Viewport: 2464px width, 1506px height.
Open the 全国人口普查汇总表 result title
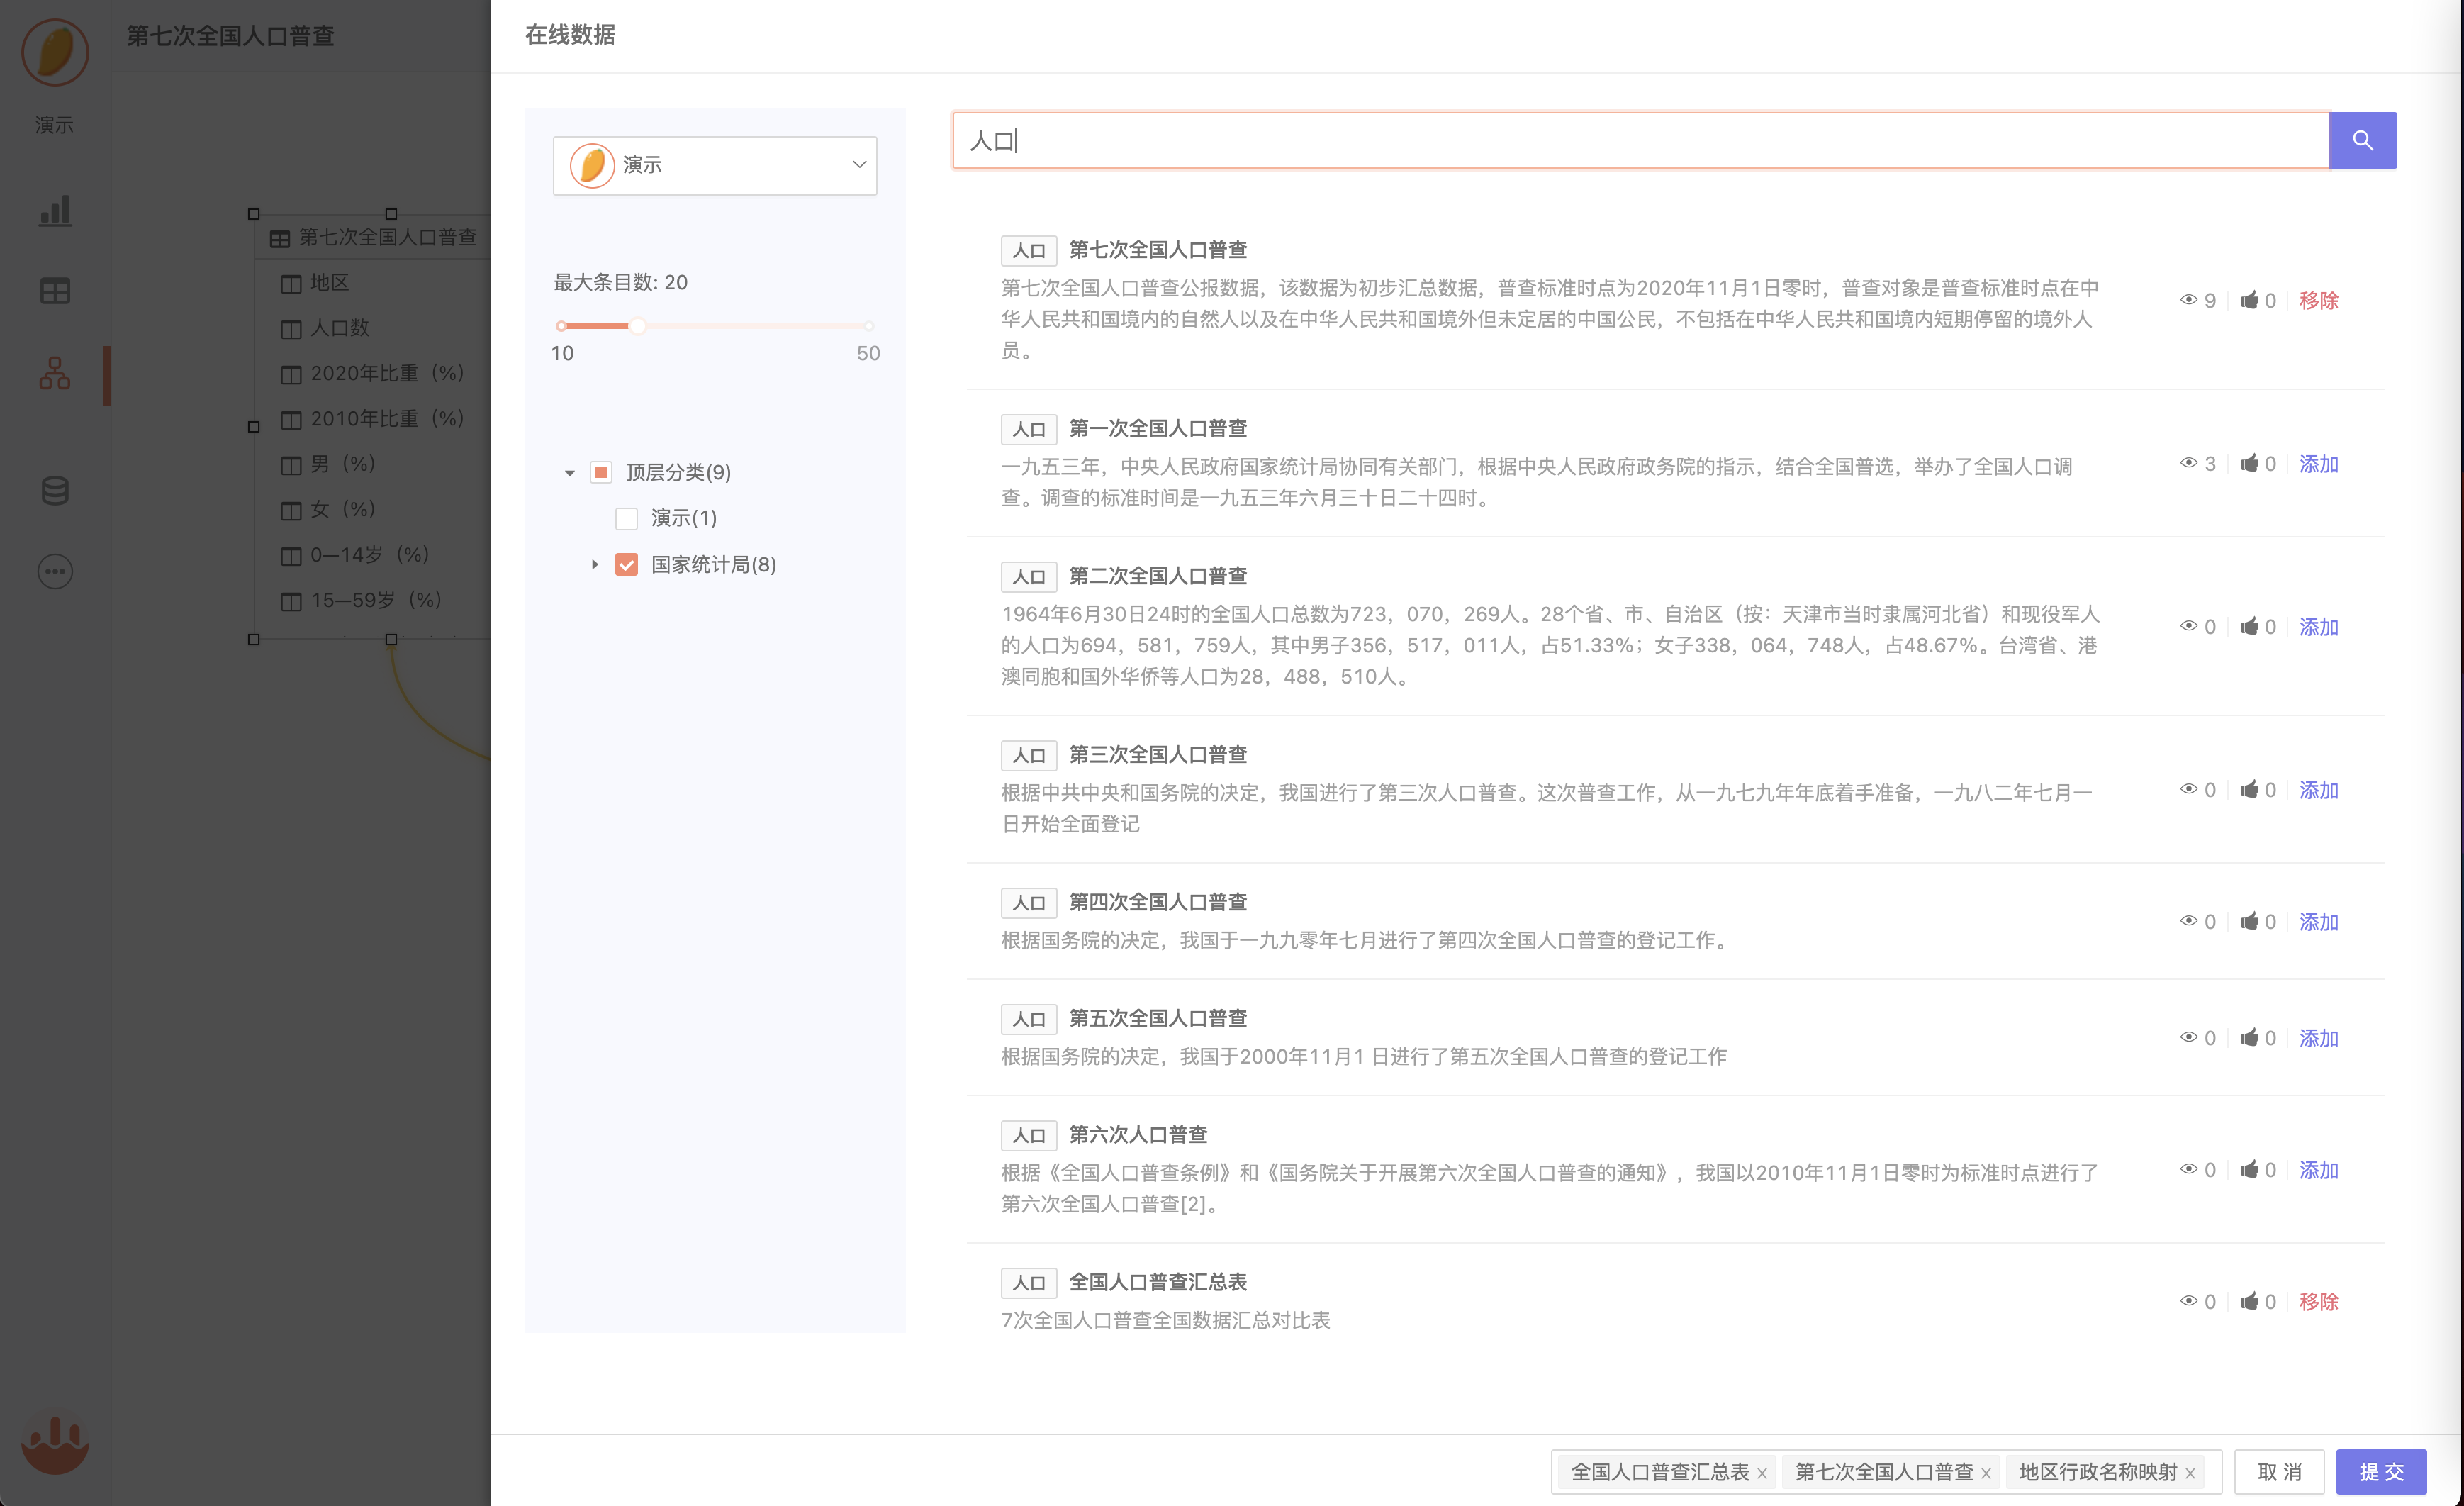1158,1281
